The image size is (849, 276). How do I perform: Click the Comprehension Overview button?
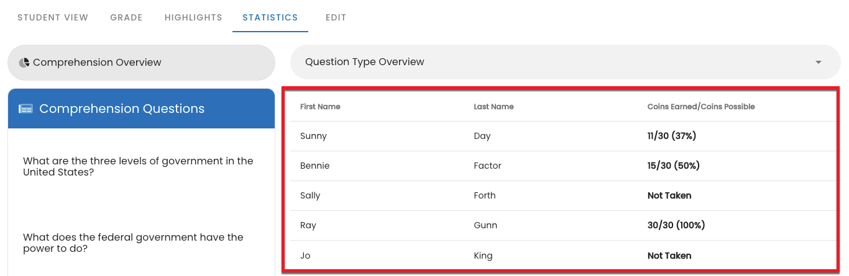click(141, 63)
